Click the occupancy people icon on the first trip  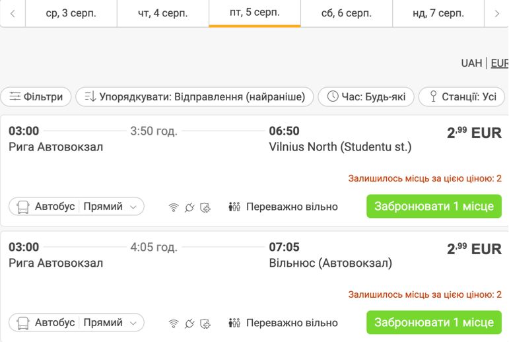(234, 207)
